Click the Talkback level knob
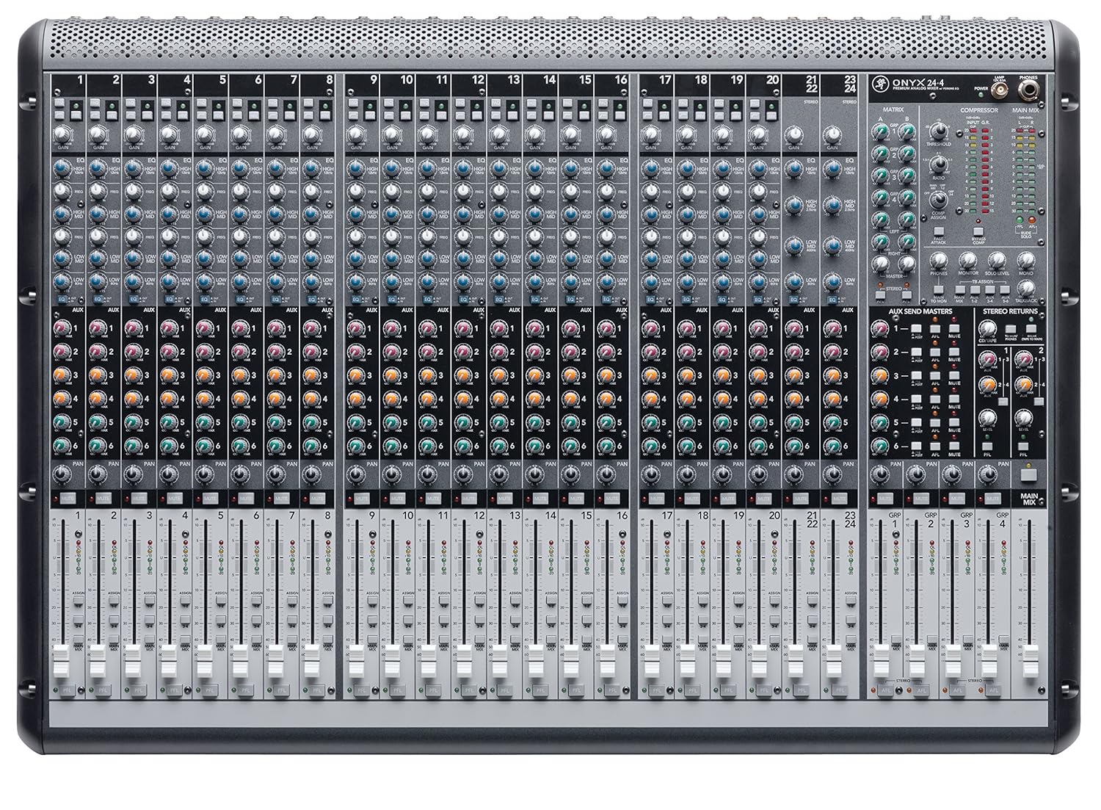Screen dimensions: 1101x810 (1026, 289)
